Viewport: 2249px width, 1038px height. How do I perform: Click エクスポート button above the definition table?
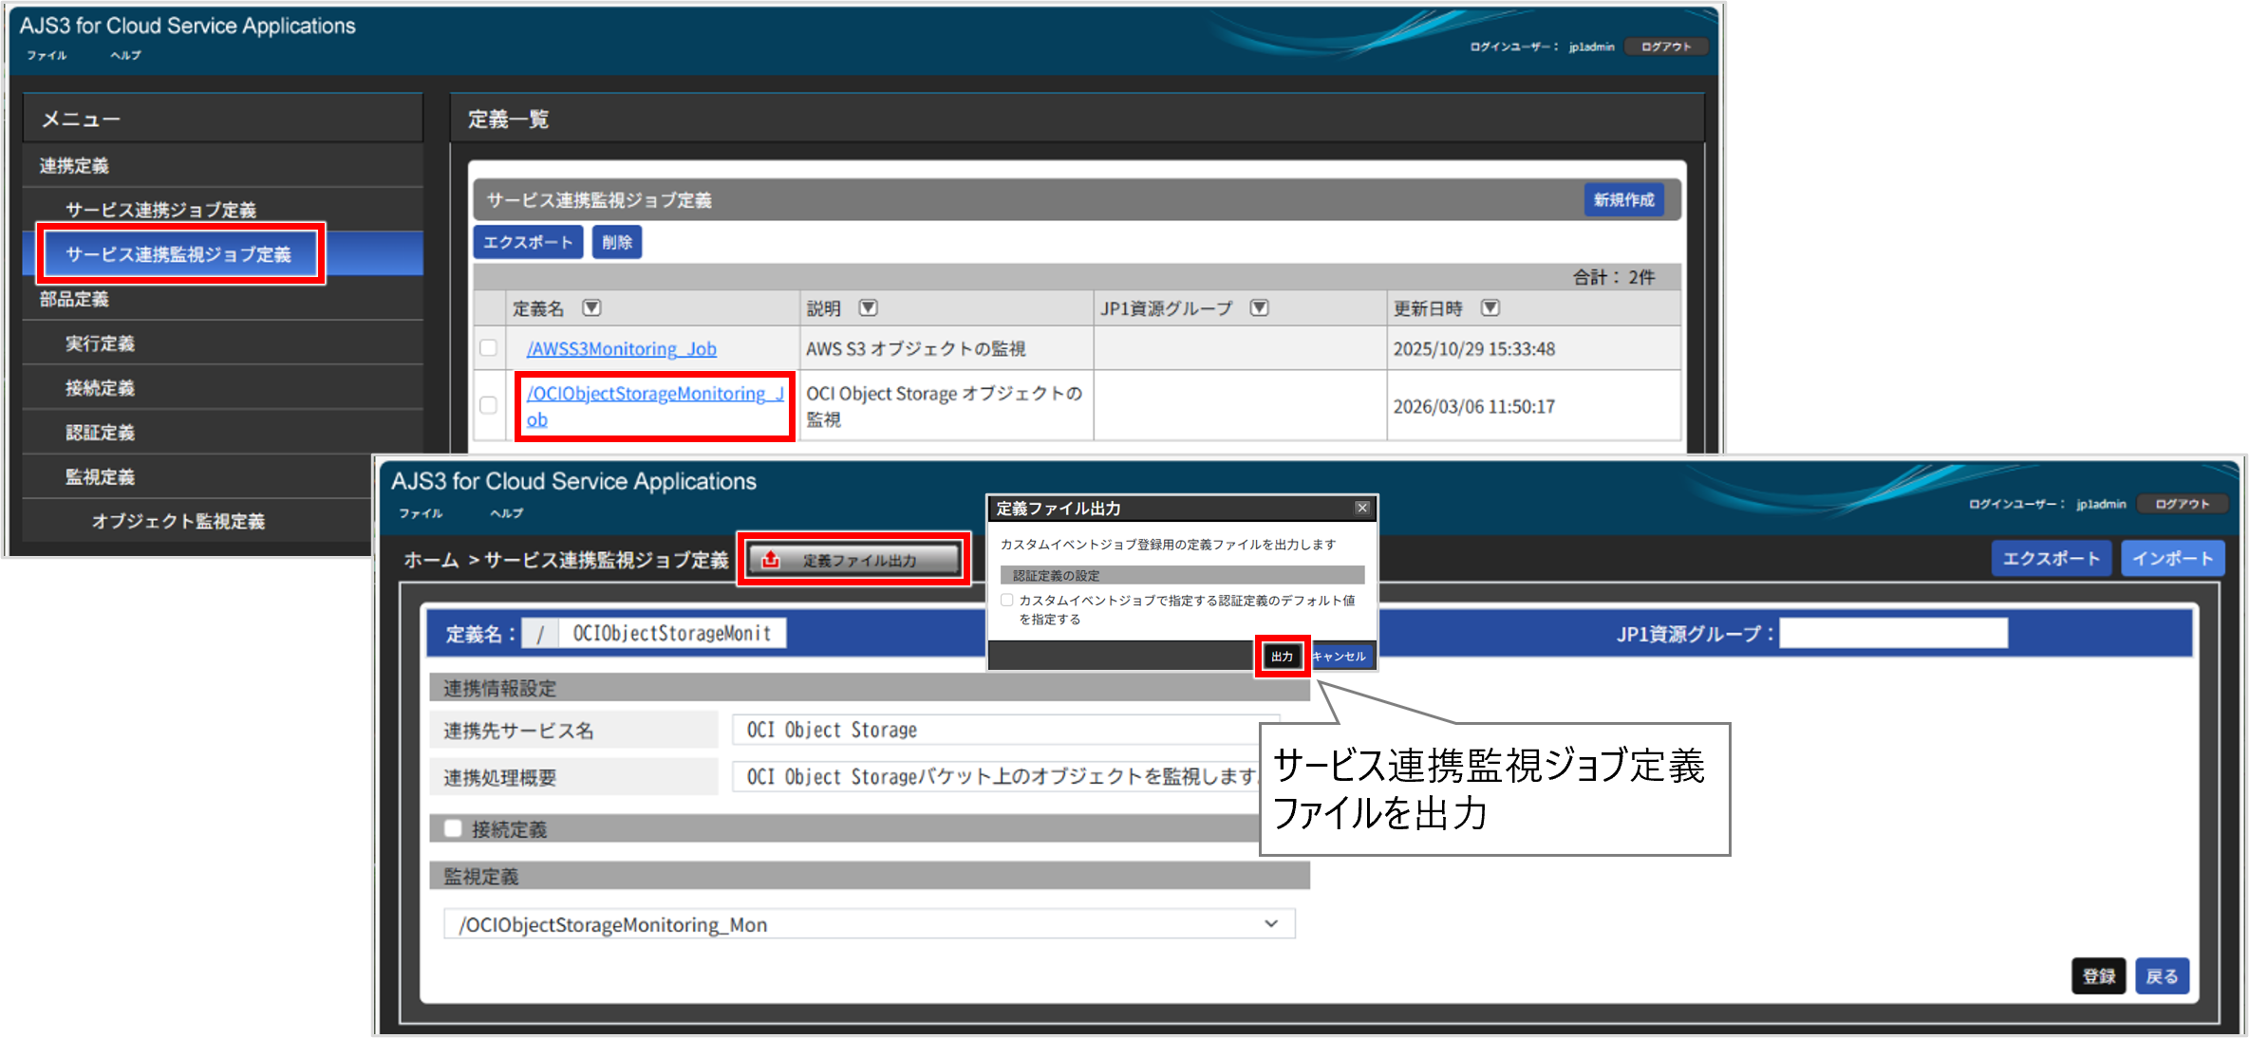528,242
